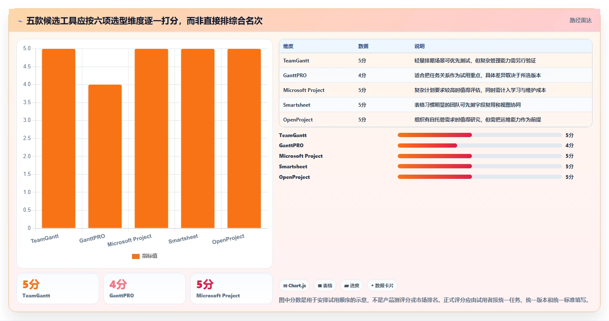This screenshot has height=321, width=609.
Task: Click the 说明 column header
Action: pyautogui.click(x=420, y=46)
